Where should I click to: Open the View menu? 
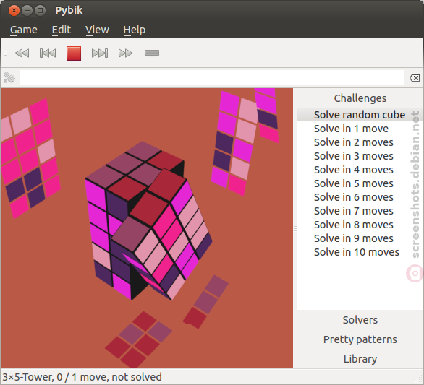(x=97, y=30)
